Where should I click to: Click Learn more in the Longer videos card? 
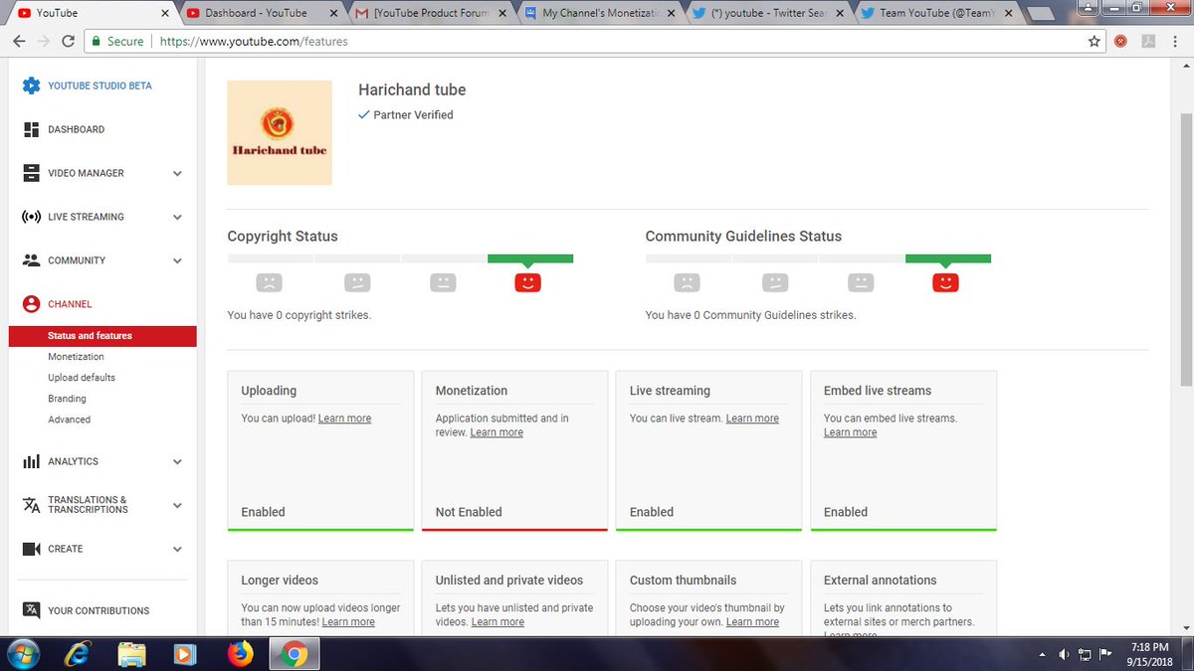click(348, 622)
